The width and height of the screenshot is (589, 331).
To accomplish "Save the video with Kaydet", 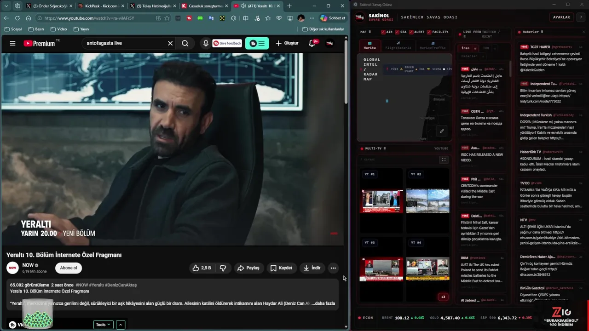I will [x=281, y=268].
